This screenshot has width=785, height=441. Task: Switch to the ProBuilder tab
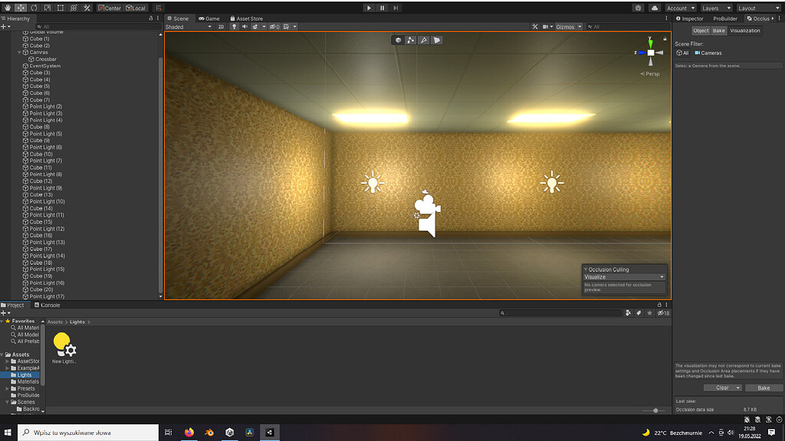tap(724, 18)
